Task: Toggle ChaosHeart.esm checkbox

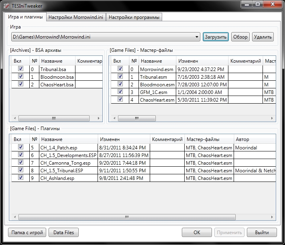Action: pos(120,99)
